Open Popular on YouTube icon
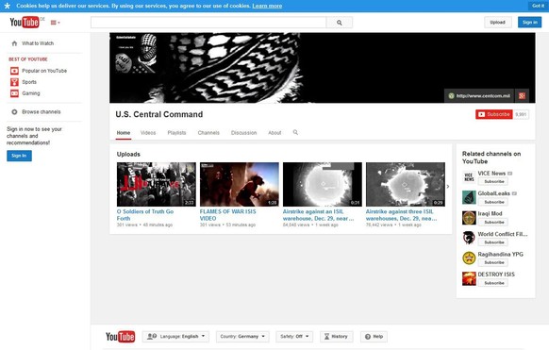 [x=14, y=71]
